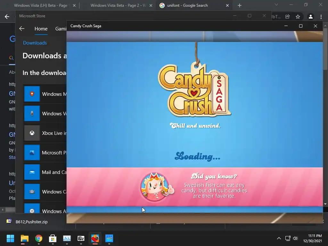The height and width of the screenshot is (246, 328).
Task: Bookmark page with star icon
Action: point(298,17)
